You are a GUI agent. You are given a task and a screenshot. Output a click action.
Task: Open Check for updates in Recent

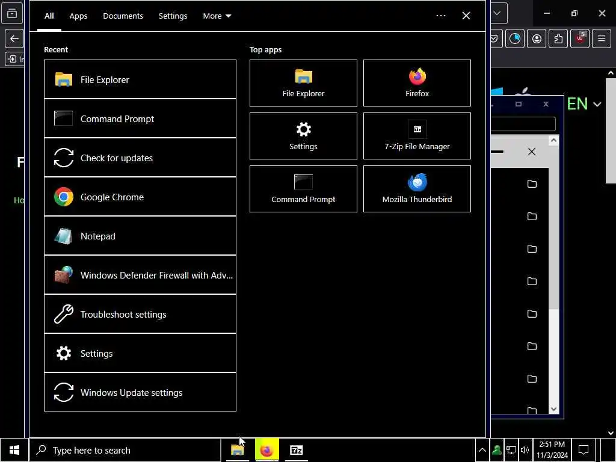[x=140, y=158]
